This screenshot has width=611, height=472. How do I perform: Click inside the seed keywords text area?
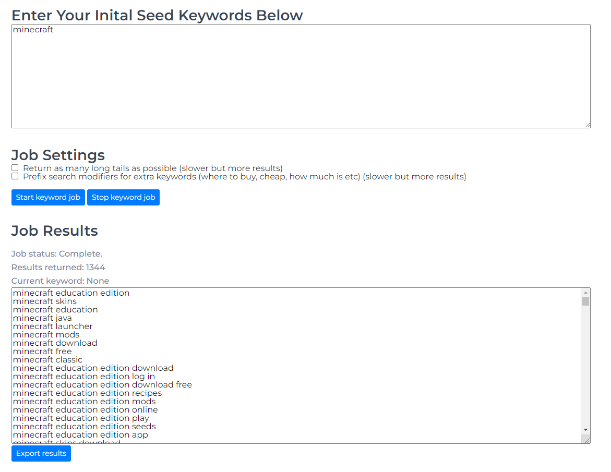(301, 76)
